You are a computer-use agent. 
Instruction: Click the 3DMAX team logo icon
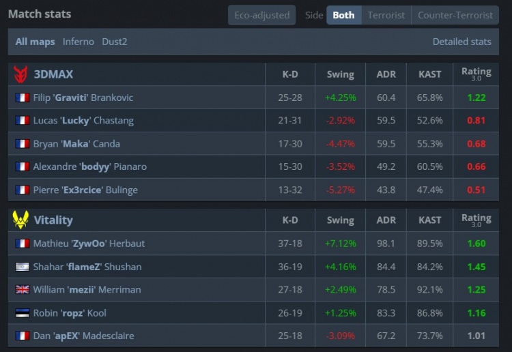point(20,74)
